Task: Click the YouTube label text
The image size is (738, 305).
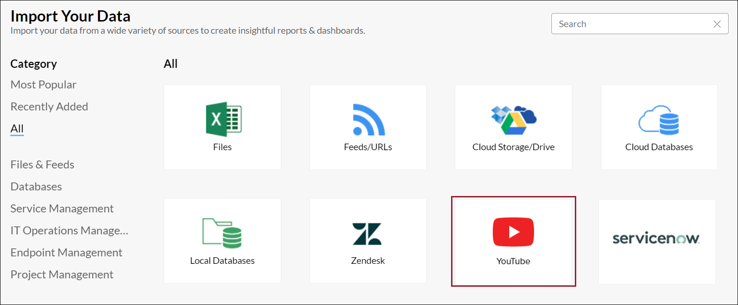Action: click(513, 261)
